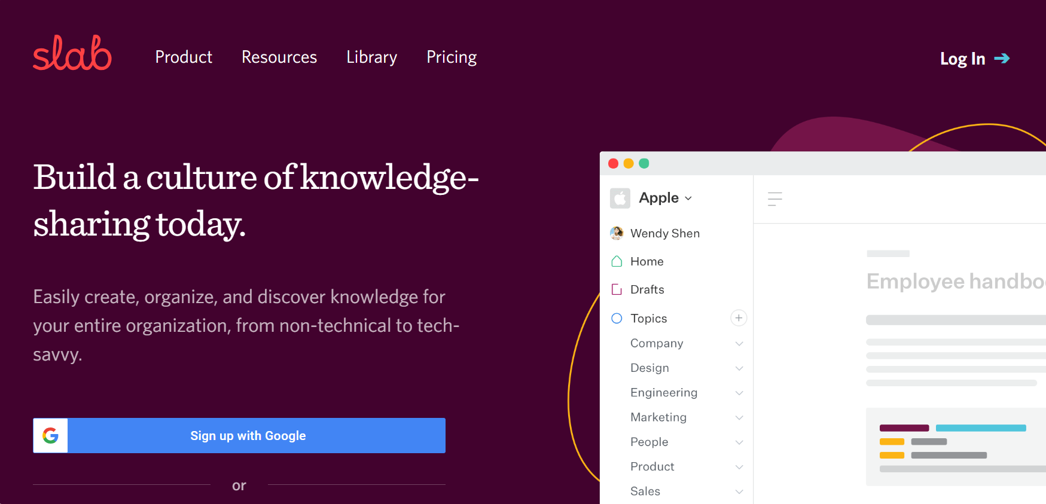Click the green window dot

[644, 163]
